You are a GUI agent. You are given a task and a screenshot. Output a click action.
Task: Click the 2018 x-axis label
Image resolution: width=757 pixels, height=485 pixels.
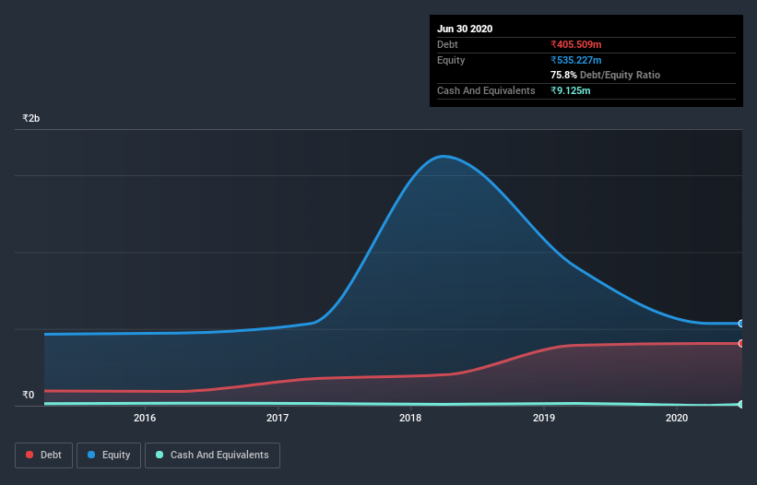pos(410,418)
